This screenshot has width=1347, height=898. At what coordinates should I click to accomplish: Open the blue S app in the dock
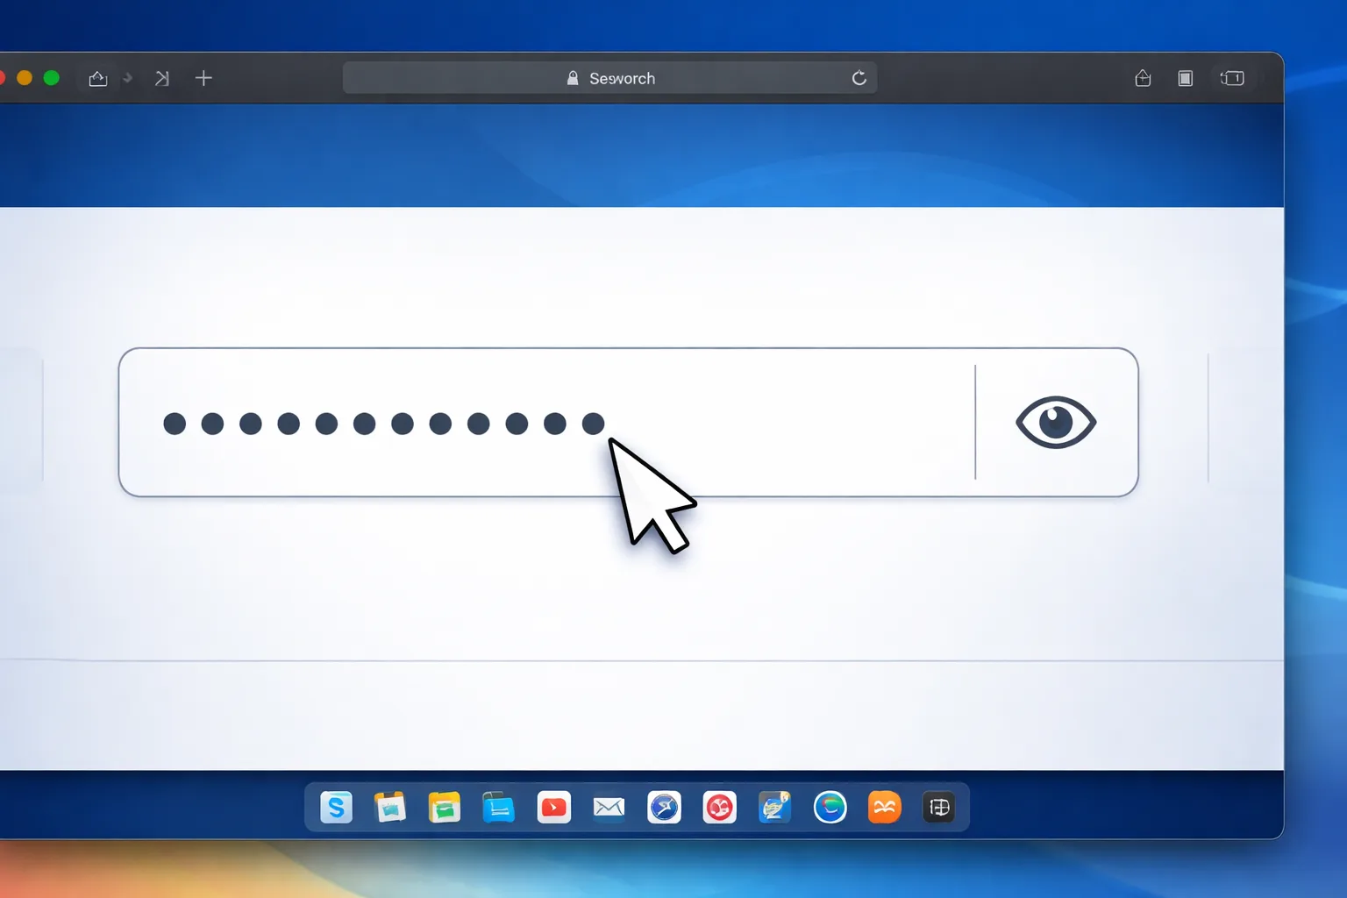(337, 807)
